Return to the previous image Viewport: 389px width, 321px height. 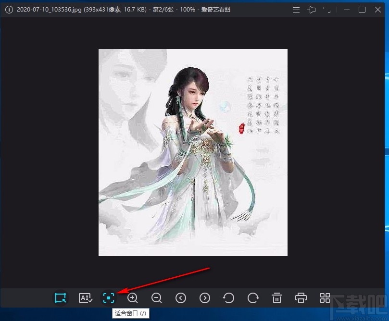[180, 298]
